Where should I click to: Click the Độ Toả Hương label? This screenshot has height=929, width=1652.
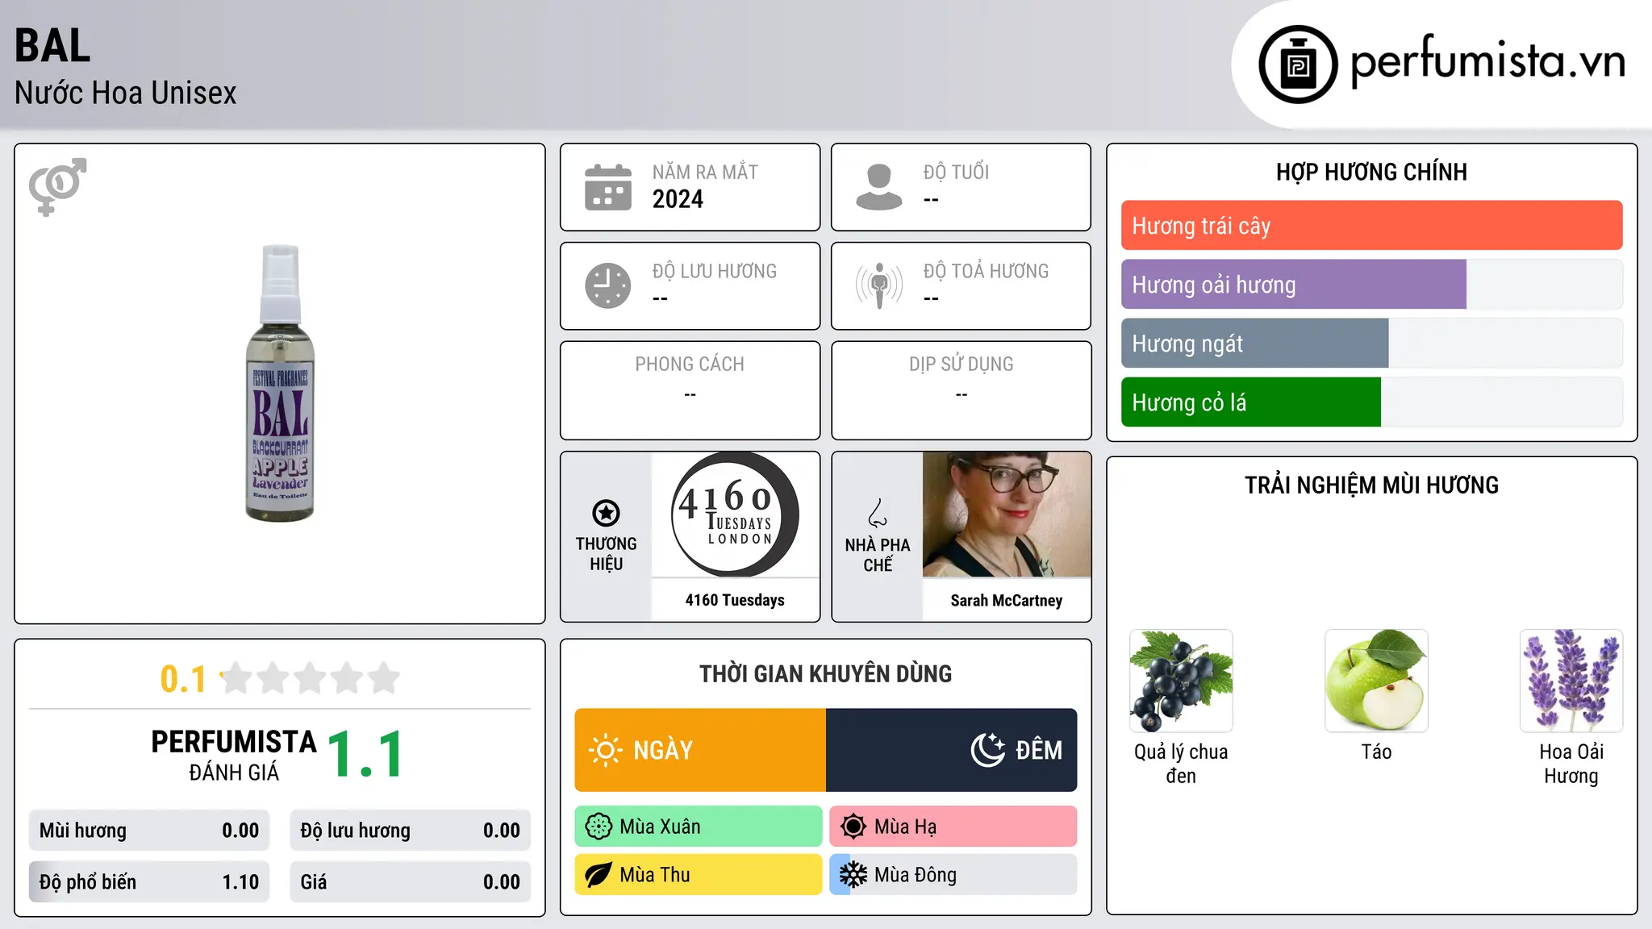coord(986,271)
